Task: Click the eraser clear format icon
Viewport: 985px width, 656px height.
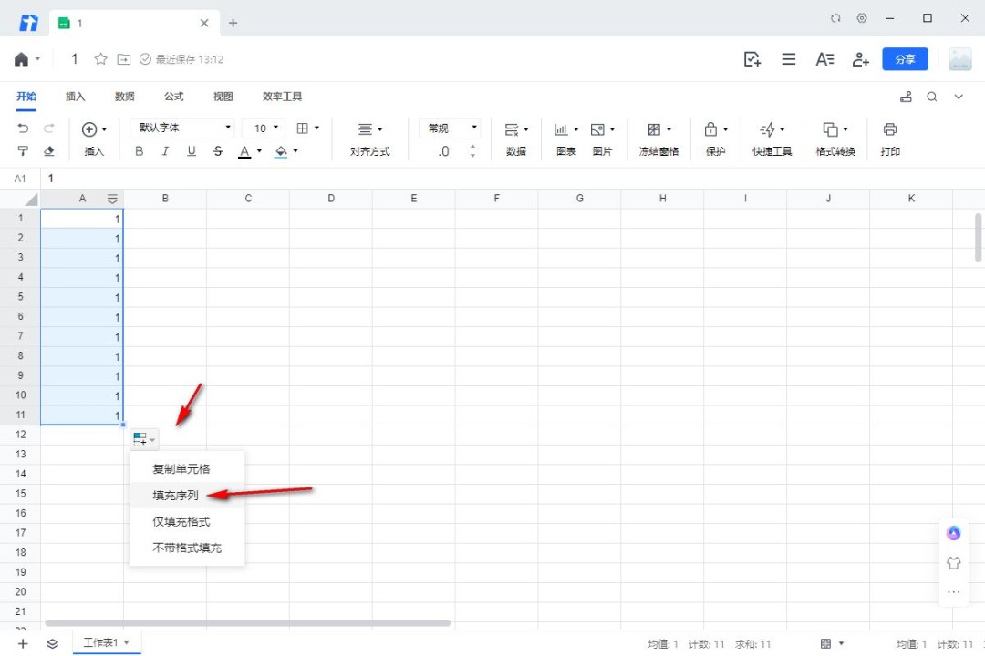Action: click(x=49, y=151)
